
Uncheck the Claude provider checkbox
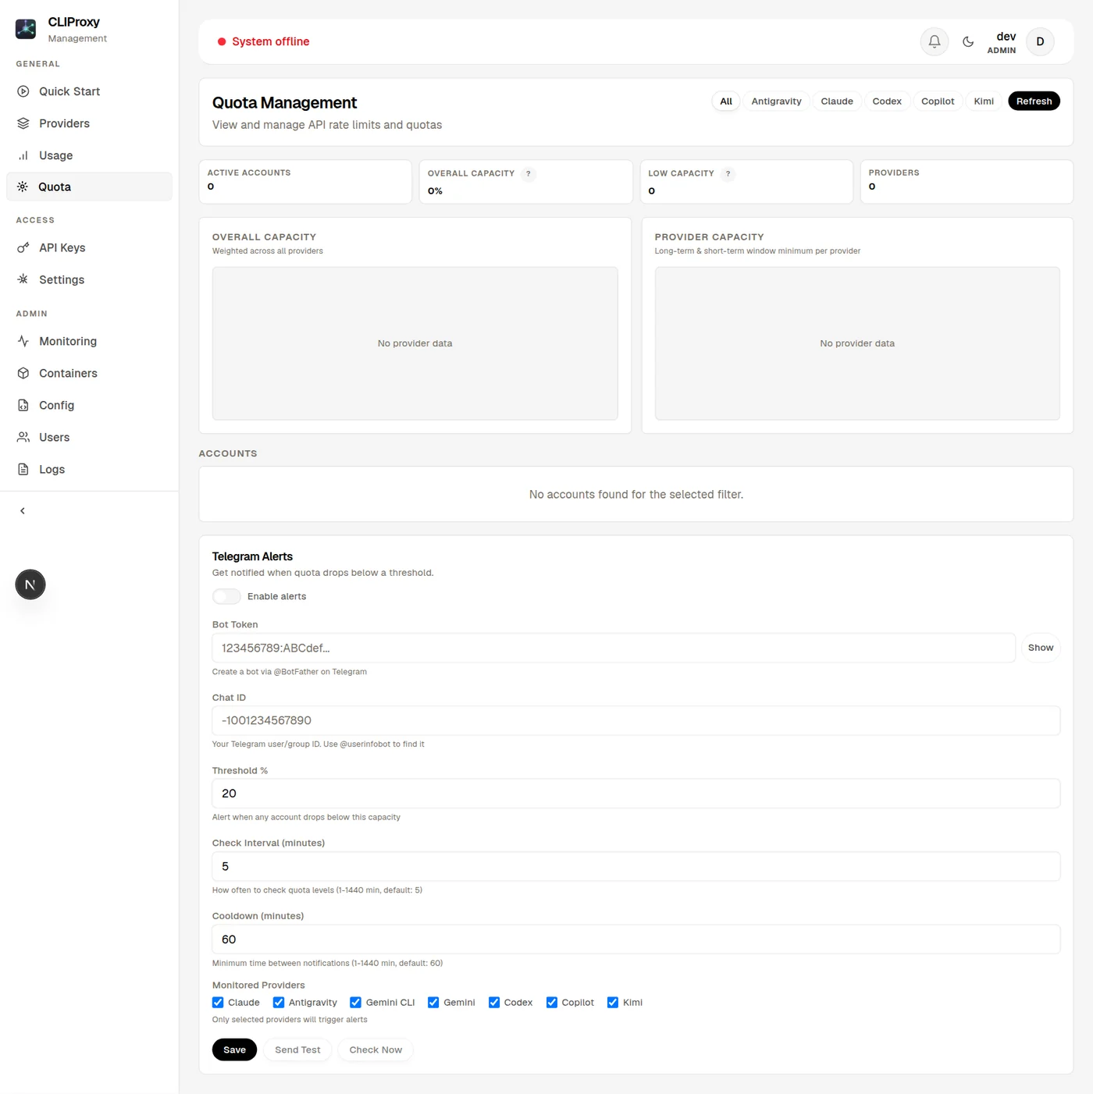point(218,1003)
